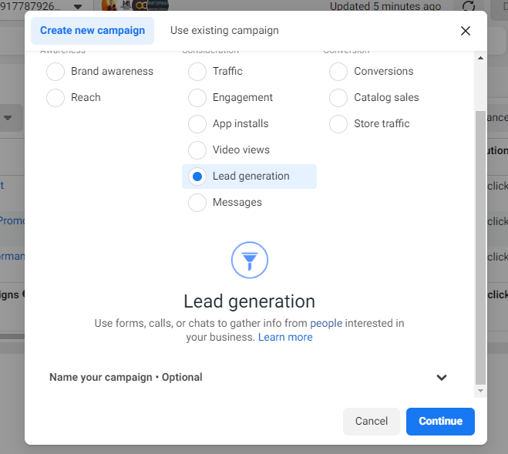The height and width of the screenshot is (454, 508).
Task: Click the Continue button
Action: (440, 422)
